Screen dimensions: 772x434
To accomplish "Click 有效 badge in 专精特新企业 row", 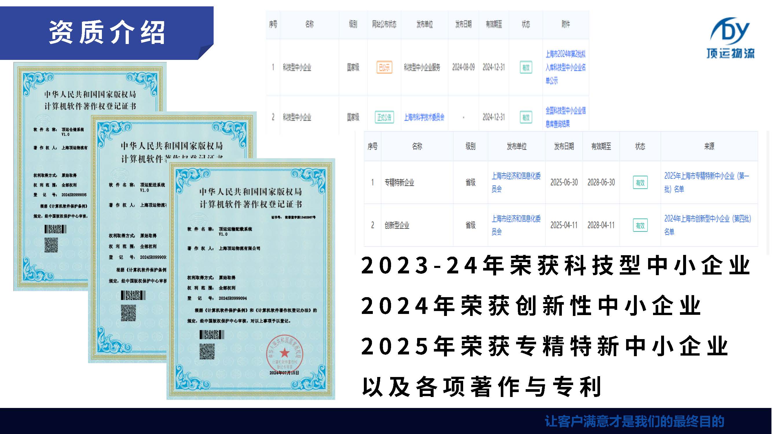I will (640, 182).
